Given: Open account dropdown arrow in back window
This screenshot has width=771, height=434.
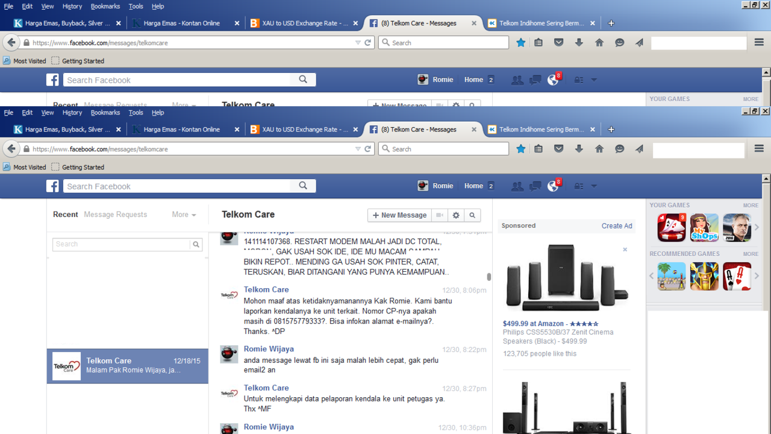Looking at the screenshot, I should 593,80.
